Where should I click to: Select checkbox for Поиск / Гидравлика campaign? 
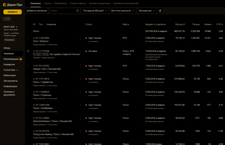[x=28, y=79]
